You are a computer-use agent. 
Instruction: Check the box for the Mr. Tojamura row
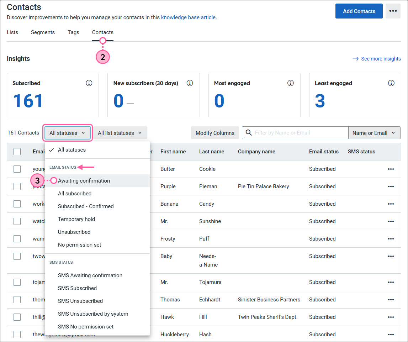point(17,282)
